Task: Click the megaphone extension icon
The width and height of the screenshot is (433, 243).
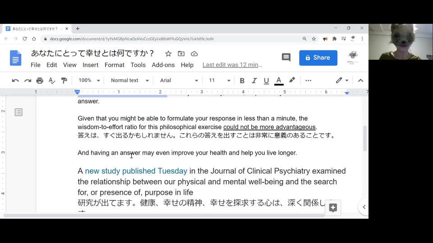Action: click(x=325, y=39)
